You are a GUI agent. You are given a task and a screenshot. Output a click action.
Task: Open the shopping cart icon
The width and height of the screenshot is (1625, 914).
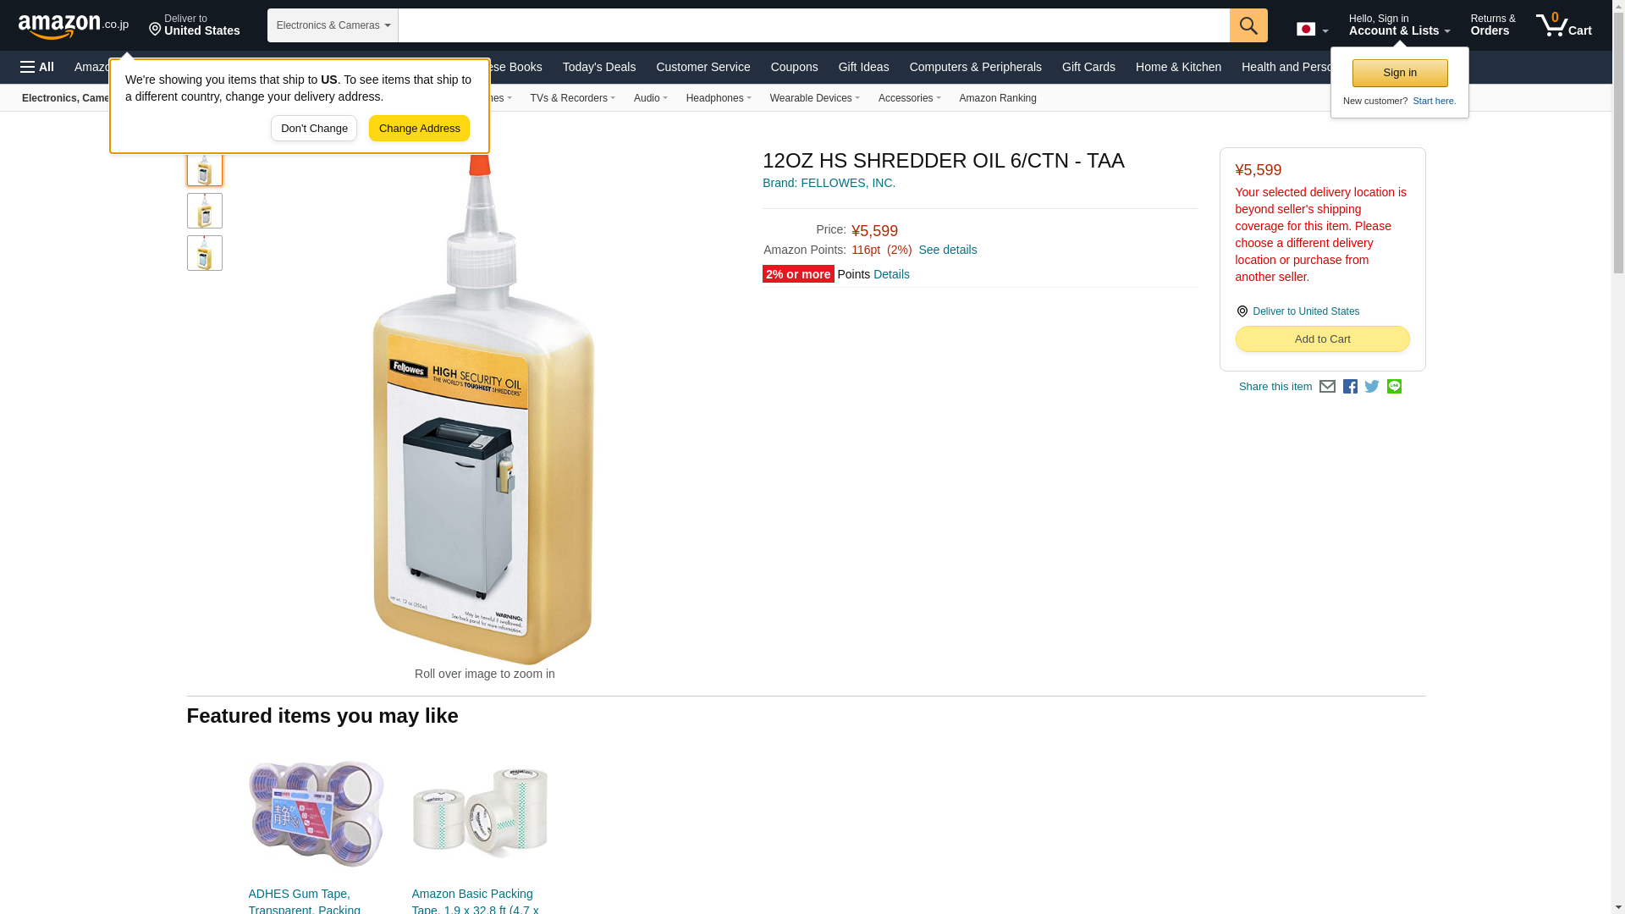click(x=1564, y=25)
